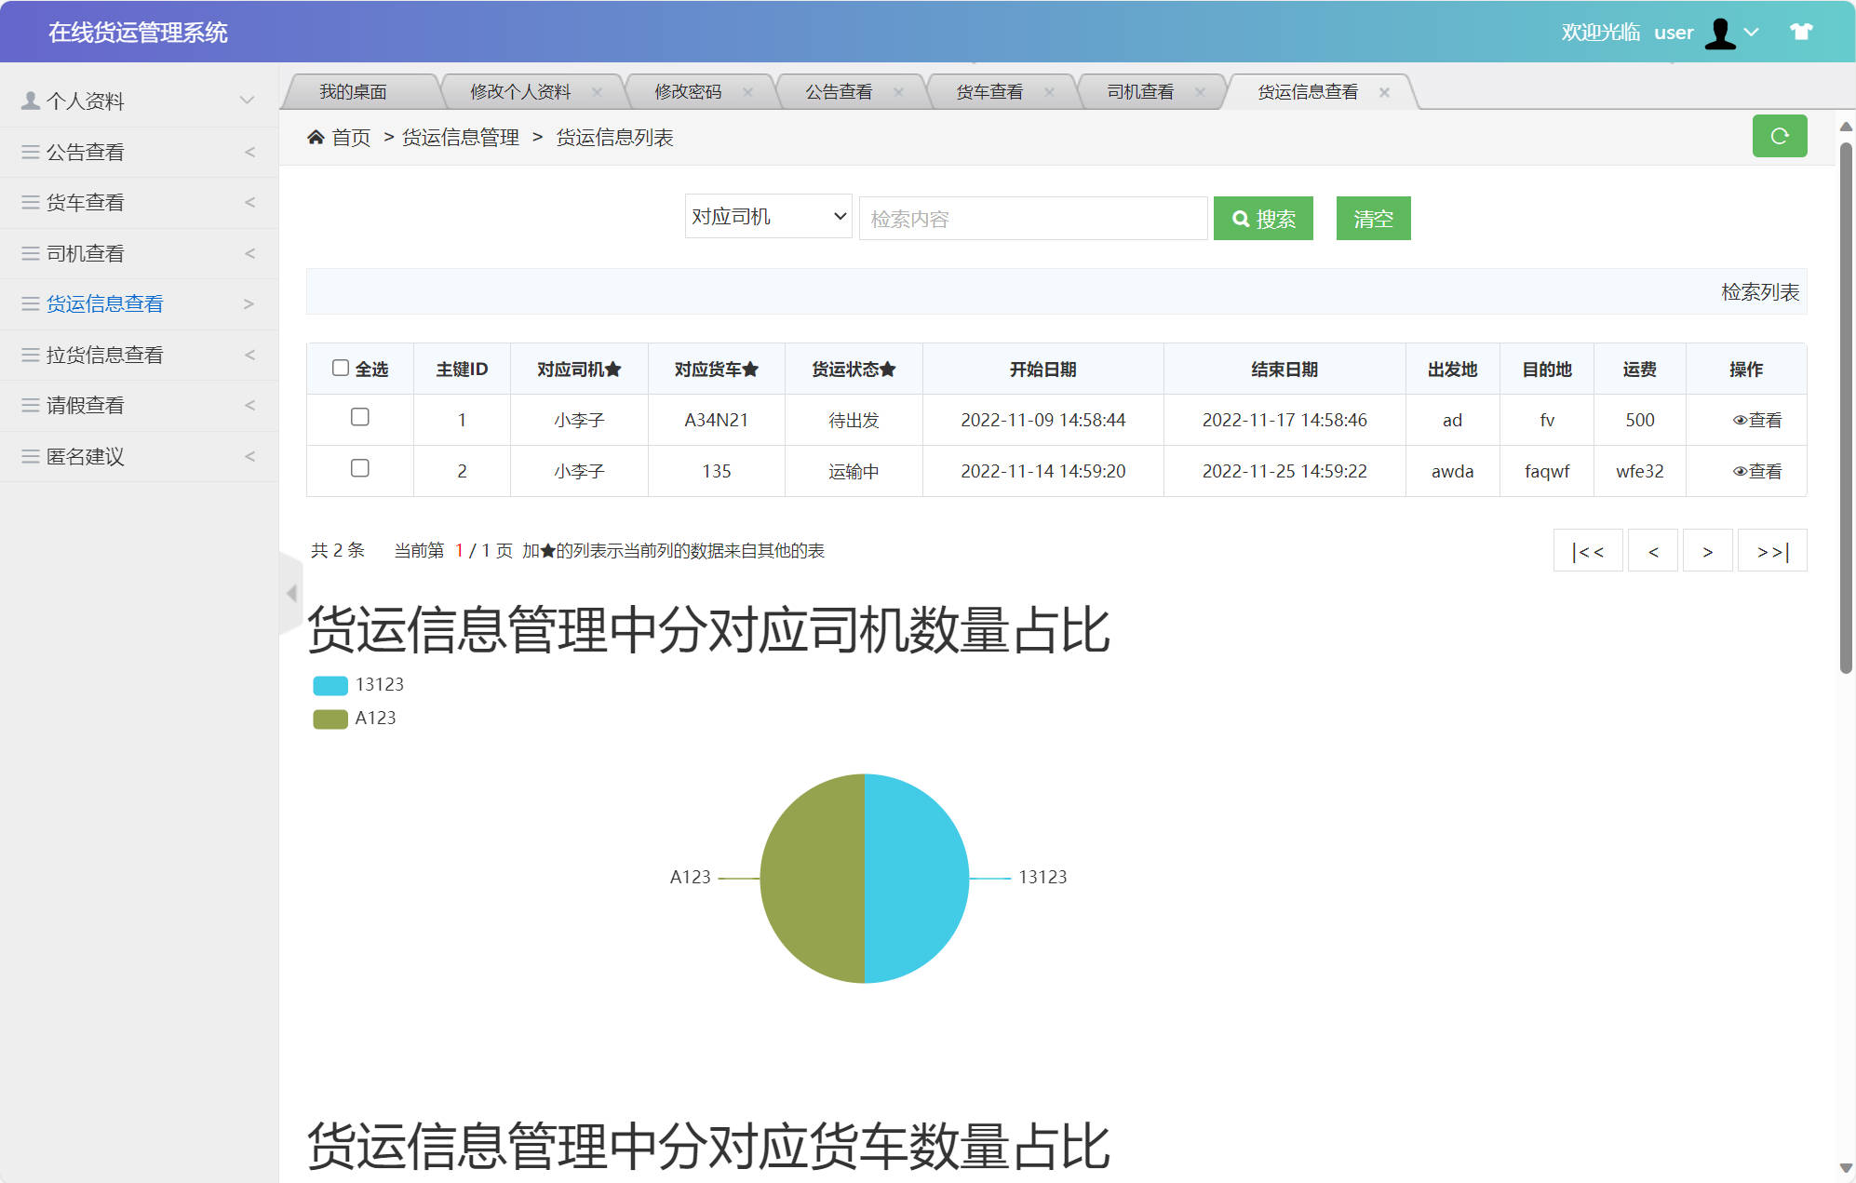The height and width of the screenshot is (1183, 1856).
Task: Click the 清空 clear button
Action: [1373, 218]
